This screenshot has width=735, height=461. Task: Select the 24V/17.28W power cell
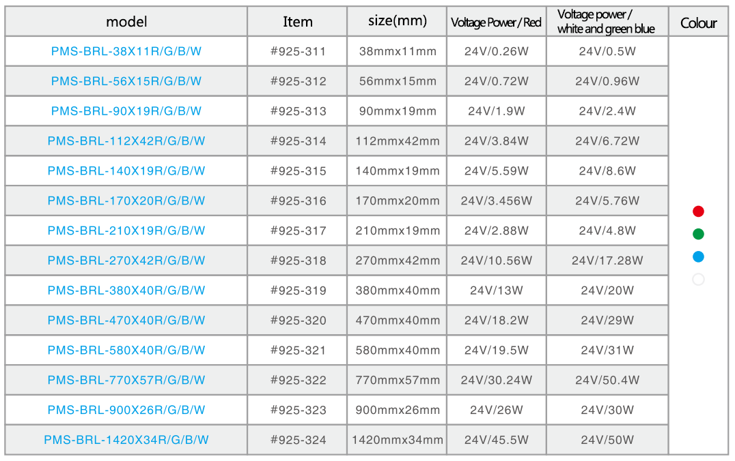[607, 261]
